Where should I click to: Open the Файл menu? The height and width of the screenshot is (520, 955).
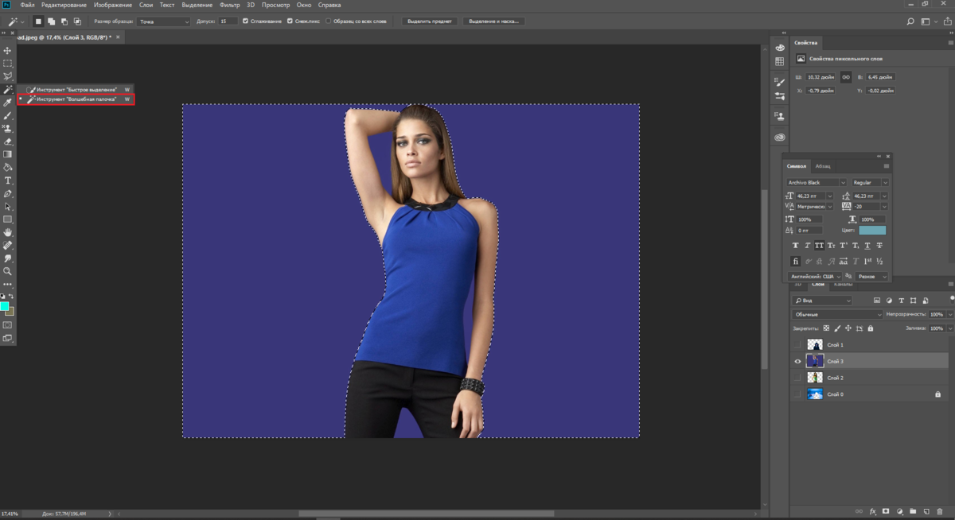[x=27, y=5]
